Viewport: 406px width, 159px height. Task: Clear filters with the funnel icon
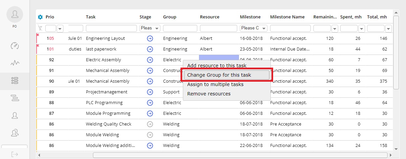click(x=40, y=28)
